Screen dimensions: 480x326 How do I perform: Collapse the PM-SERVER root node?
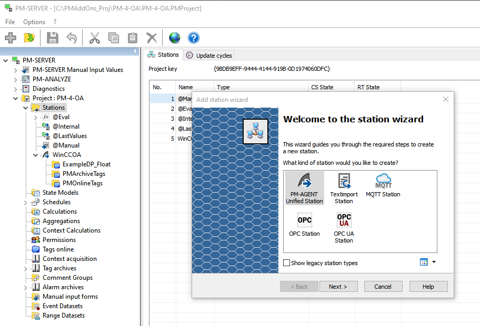[x=5, y=60]
